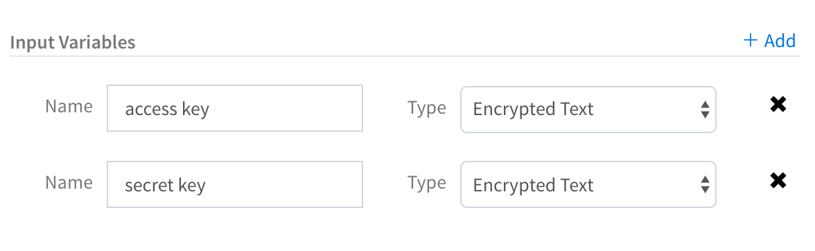Click the plus icon beside Add
The height and width of the screenshot is (251, 815).
(x=750, y=40)
